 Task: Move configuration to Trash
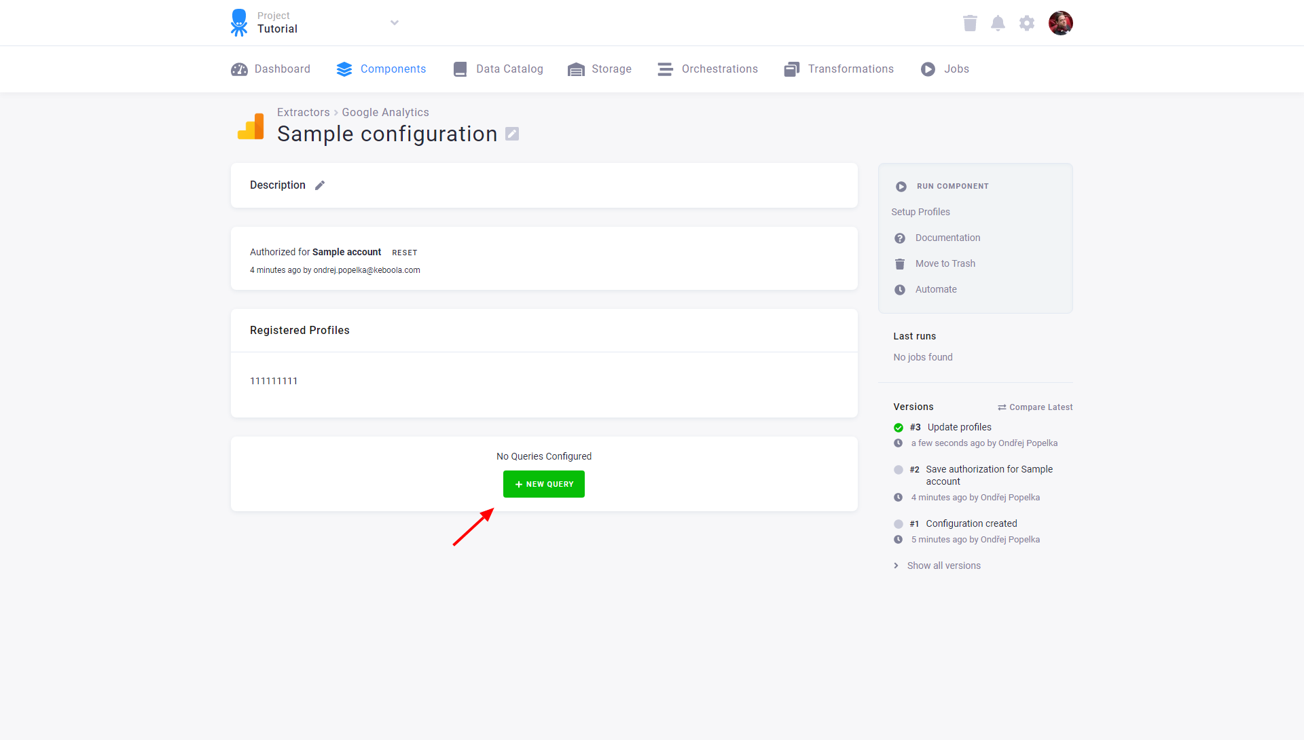pyautogui.click(x=945, y=263)
